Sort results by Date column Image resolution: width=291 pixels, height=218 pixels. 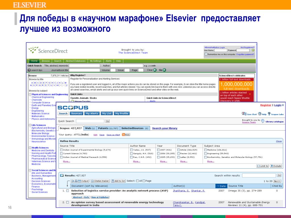pyautogui.click(x=221, y=186)
